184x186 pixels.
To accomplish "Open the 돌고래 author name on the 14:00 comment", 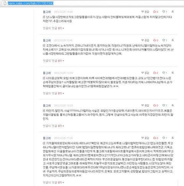I will pyautogui.click(x=47, y=12).
